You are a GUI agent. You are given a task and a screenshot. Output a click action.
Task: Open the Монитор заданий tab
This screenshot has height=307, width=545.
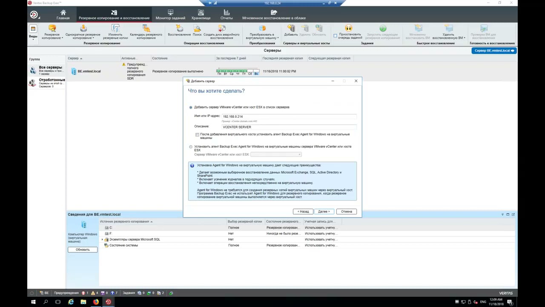click(x=170, y=15)
